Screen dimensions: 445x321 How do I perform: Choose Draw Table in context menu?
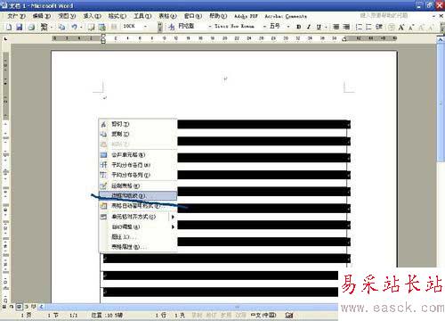pos(138,186)
